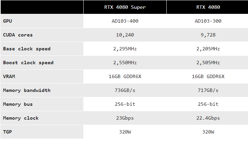The height and width of the screenshot is (146, 248).
Task: Click the 22.4Gbps memory clock cell
Action: coord(208,118)
